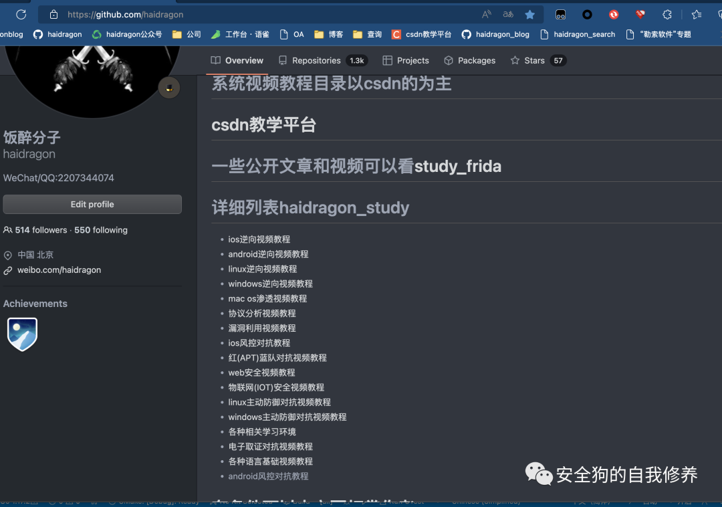
Task: Open the haidragon_search bookmark
Action: click(578, 35)
